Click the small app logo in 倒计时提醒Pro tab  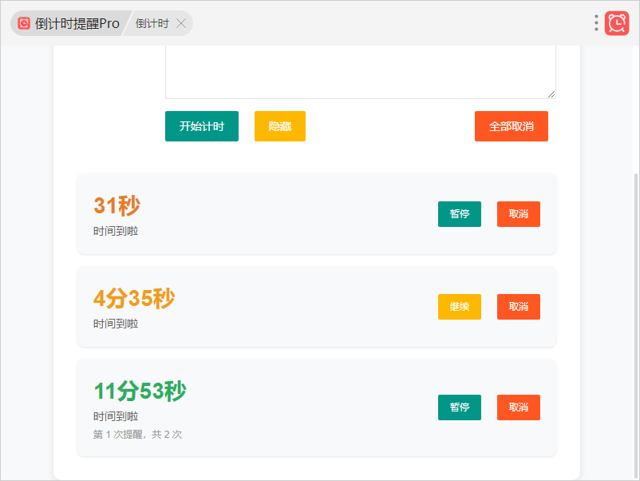[x=24, y=23]
